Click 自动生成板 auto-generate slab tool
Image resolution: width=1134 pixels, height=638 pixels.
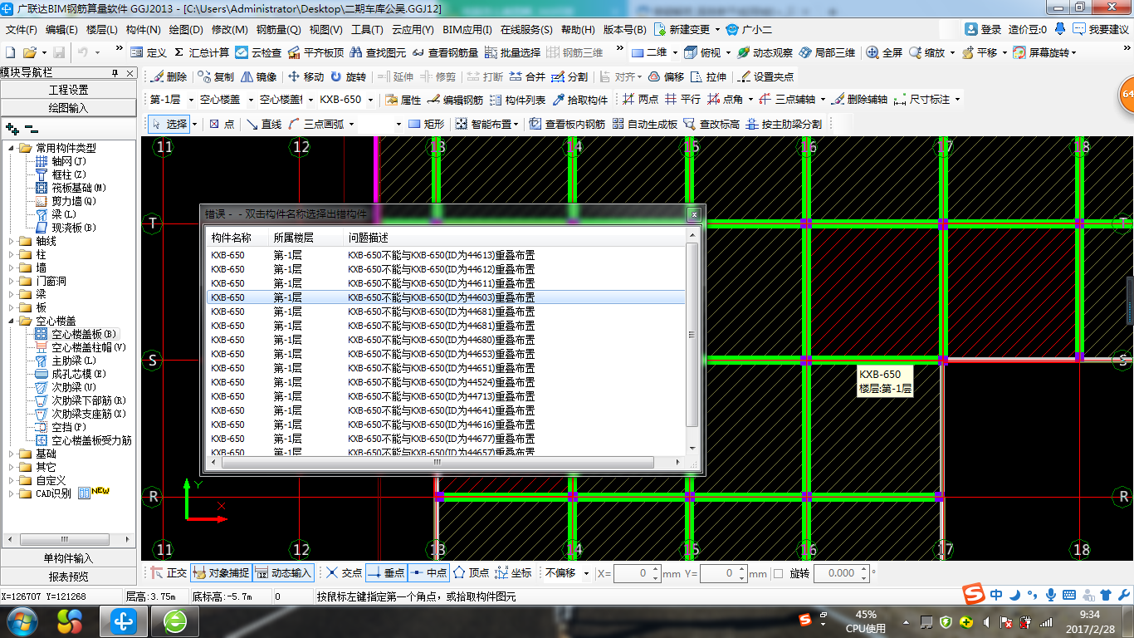coord(645,124)
